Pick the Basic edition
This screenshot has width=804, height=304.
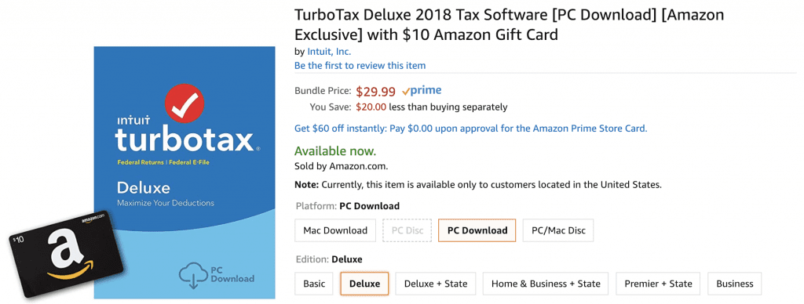point(314,284)
